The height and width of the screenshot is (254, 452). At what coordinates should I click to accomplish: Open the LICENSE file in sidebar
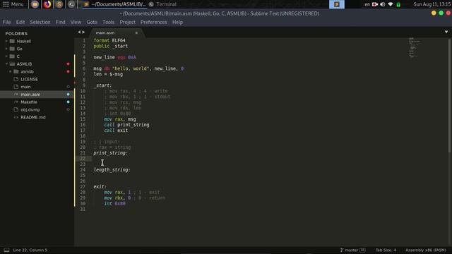click(29, 79)
